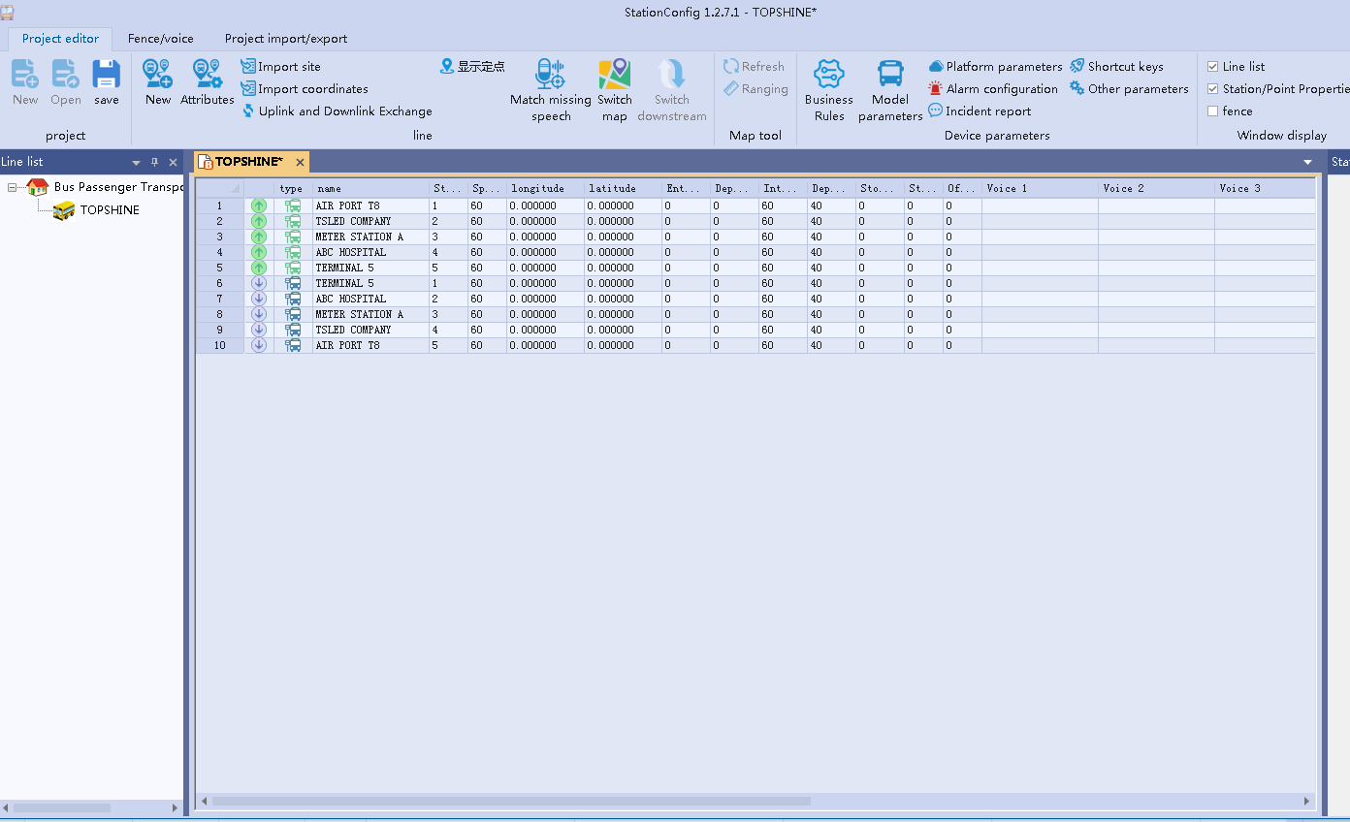This screenshot has height=822, width=1350.
Task: Toggle Station/Point Properties checkbox
Action: 1212,89
